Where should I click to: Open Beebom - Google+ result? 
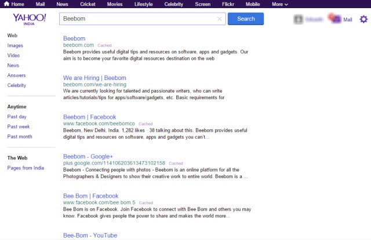[88, 157]
